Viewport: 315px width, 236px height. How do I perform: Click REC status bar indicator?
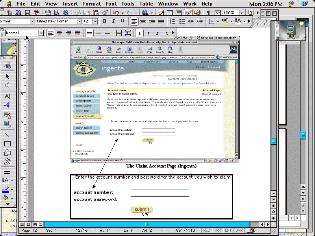coord(206,230)
